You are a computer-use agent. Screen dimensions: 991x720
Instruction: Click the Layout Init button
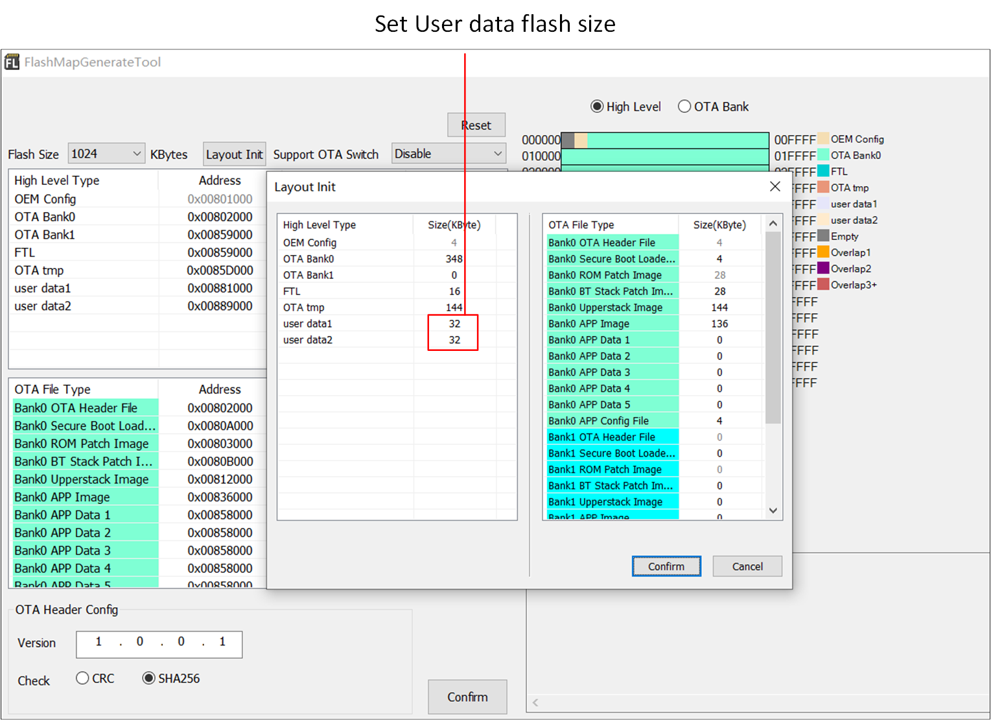(234, 154)
